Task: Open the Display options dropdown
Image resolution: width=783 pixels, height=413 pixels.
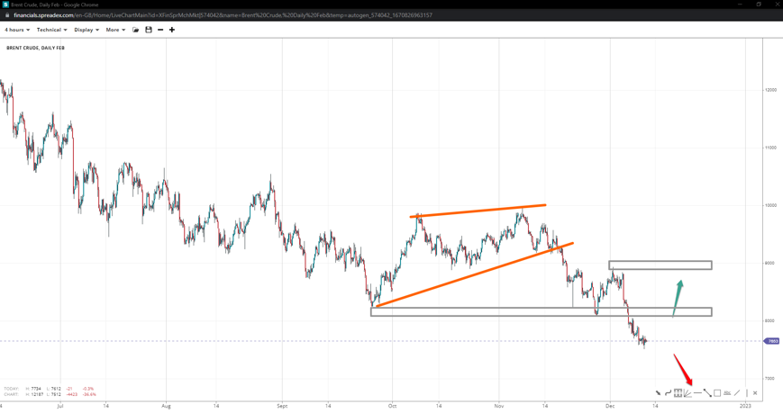Action: pyautogui.click(x=86, y=30)
